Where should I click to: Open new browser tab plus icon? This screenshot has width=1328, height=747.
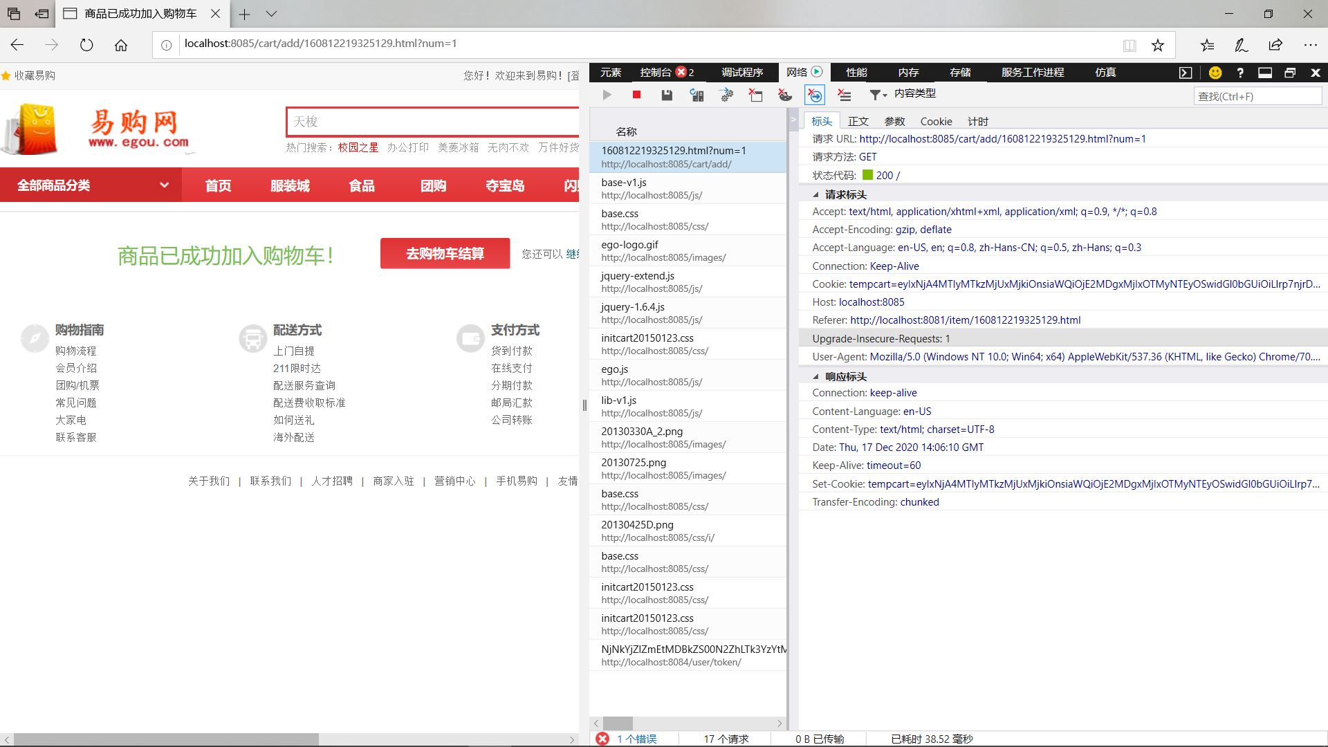(244, 14)
